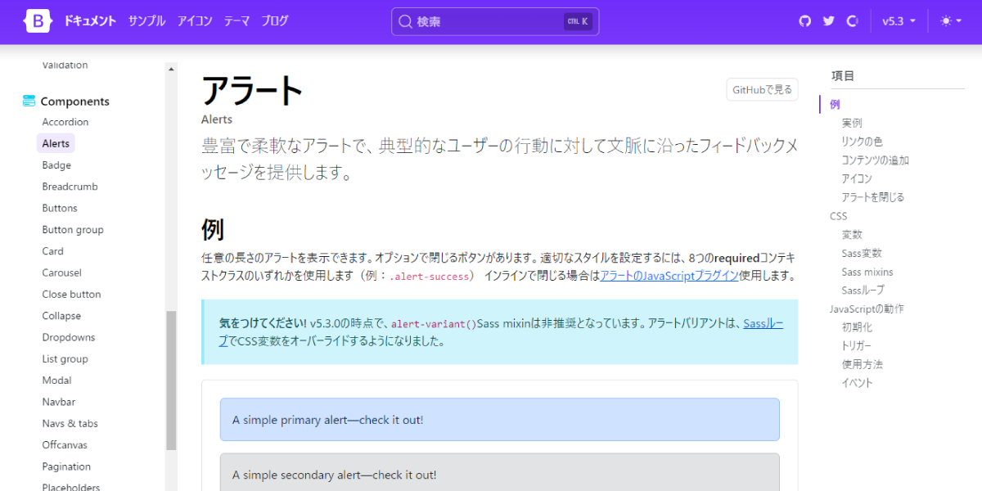Open Carousel in the sidebar
Screen dimensions: 982x491
[x=62, y=273]
